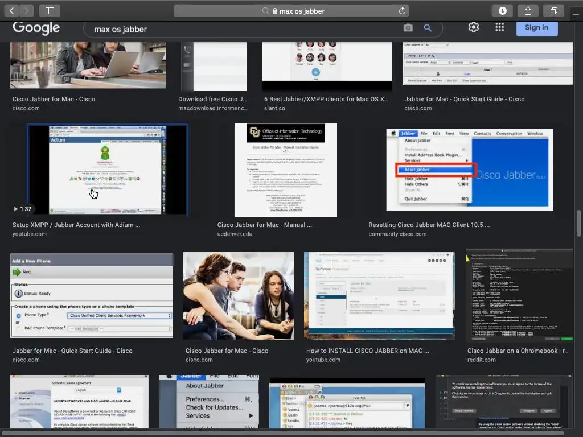Screen dimensions: 583x437
Task: Open the Setup XMPP Jabber with Adium video thumbnail
Action: 108,170
